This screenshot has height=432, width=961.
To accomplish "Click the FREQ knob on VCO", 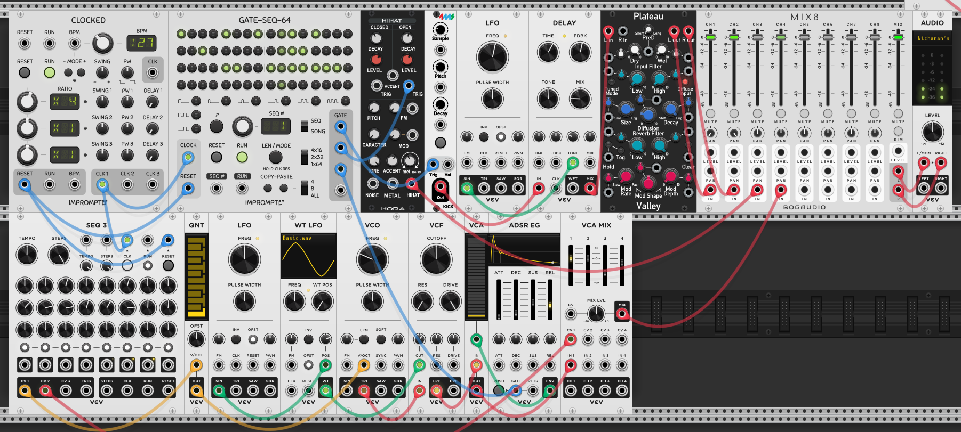I will [x=372, y=259].
